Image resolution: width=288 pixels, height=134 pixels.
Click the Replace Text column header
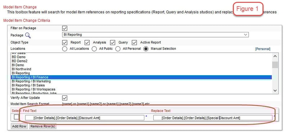click(x=161, y=111)
